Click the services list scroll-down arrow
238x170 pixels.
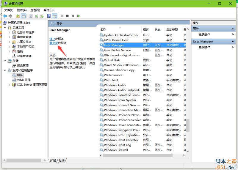tap(188, 151)
